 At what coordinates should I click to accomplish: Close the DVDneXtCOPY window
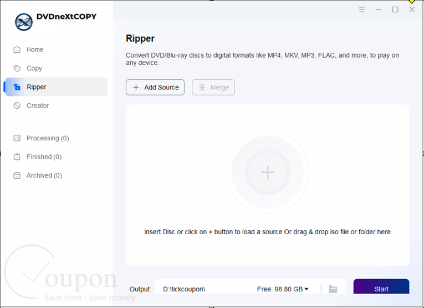coord(412,10)
